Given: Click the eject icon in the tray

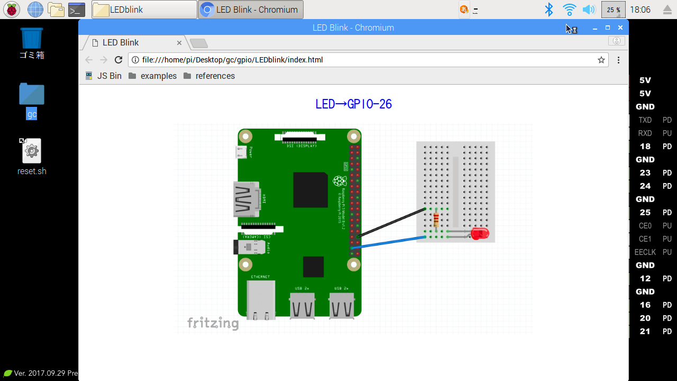Looking at the screenshot, I should point(667,10).
